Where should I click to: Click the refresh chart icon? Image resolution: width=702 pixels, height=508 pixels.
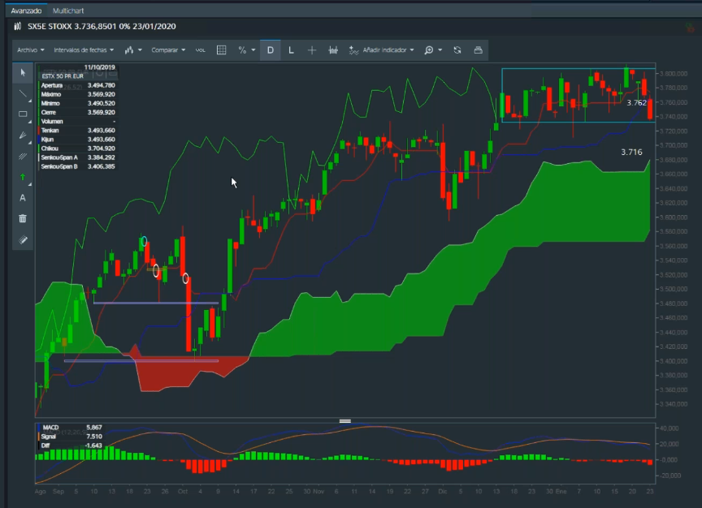pos(457,50)
